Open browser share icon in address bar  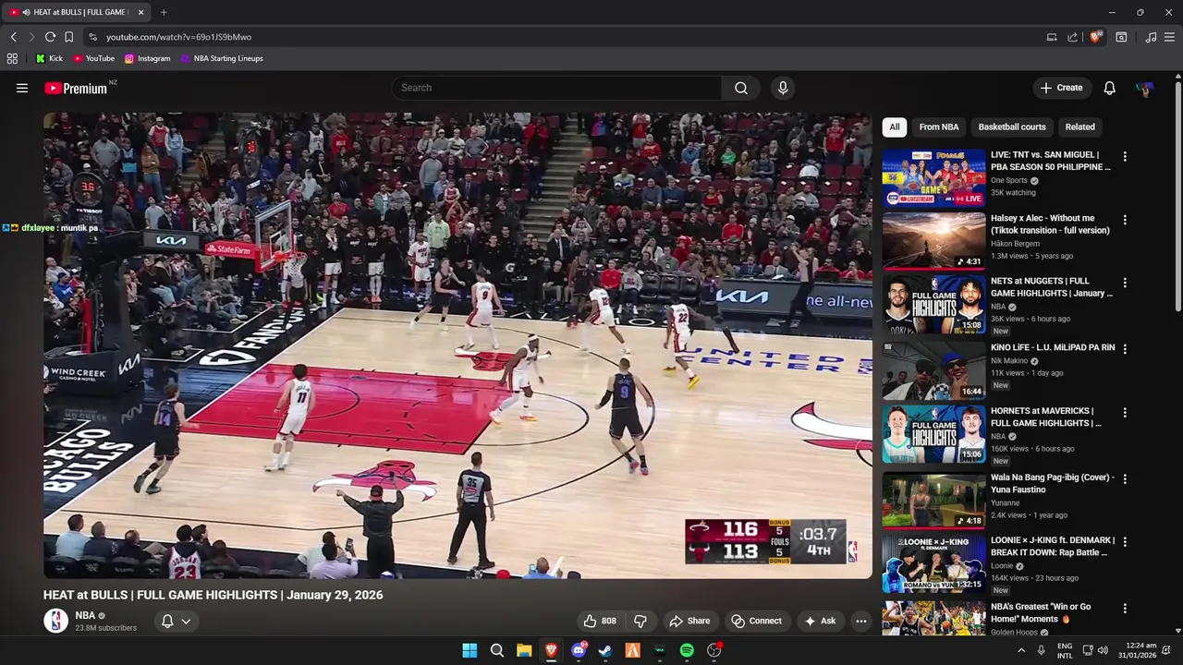(1072, 37)
